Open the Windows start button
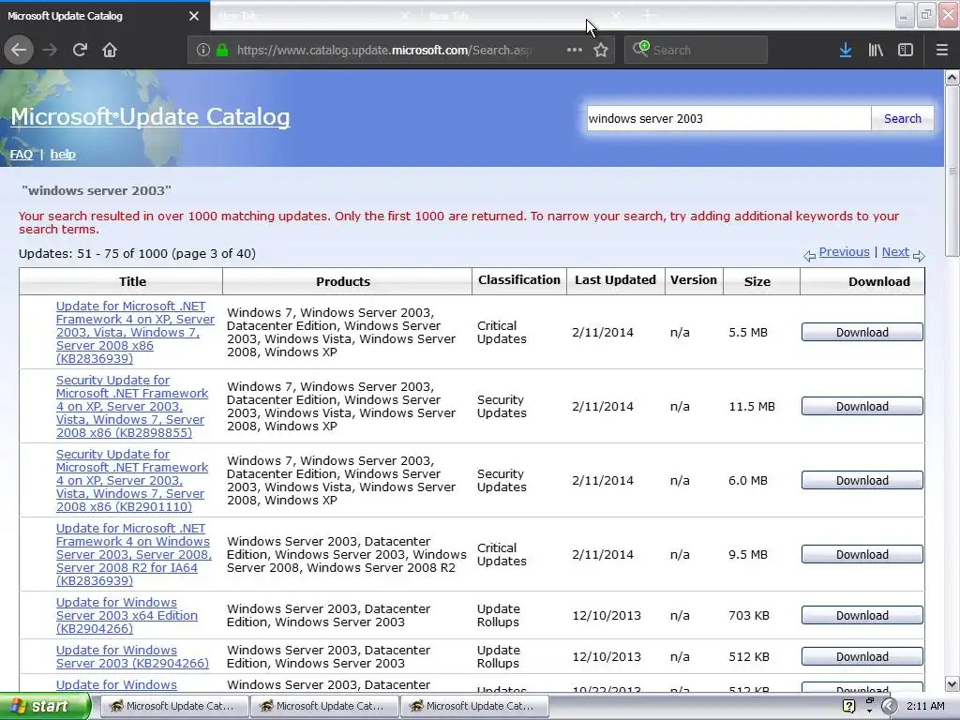This screenshot has height=720, width=960. click(x=44, y=706)
